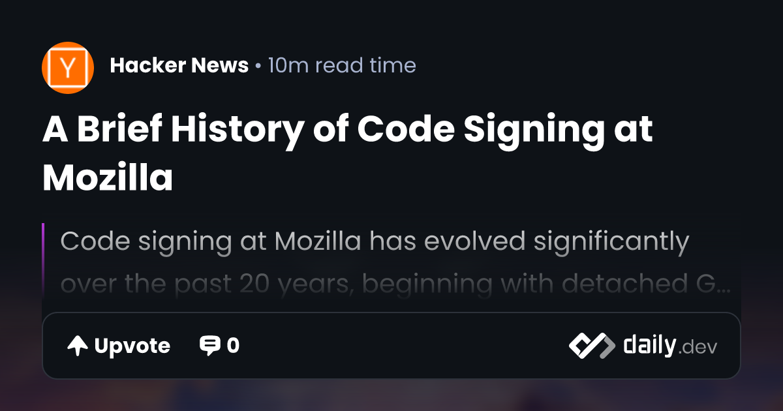Click the daily.dev diamond logo mark
The image size is (783, 411).
[592, 346]
